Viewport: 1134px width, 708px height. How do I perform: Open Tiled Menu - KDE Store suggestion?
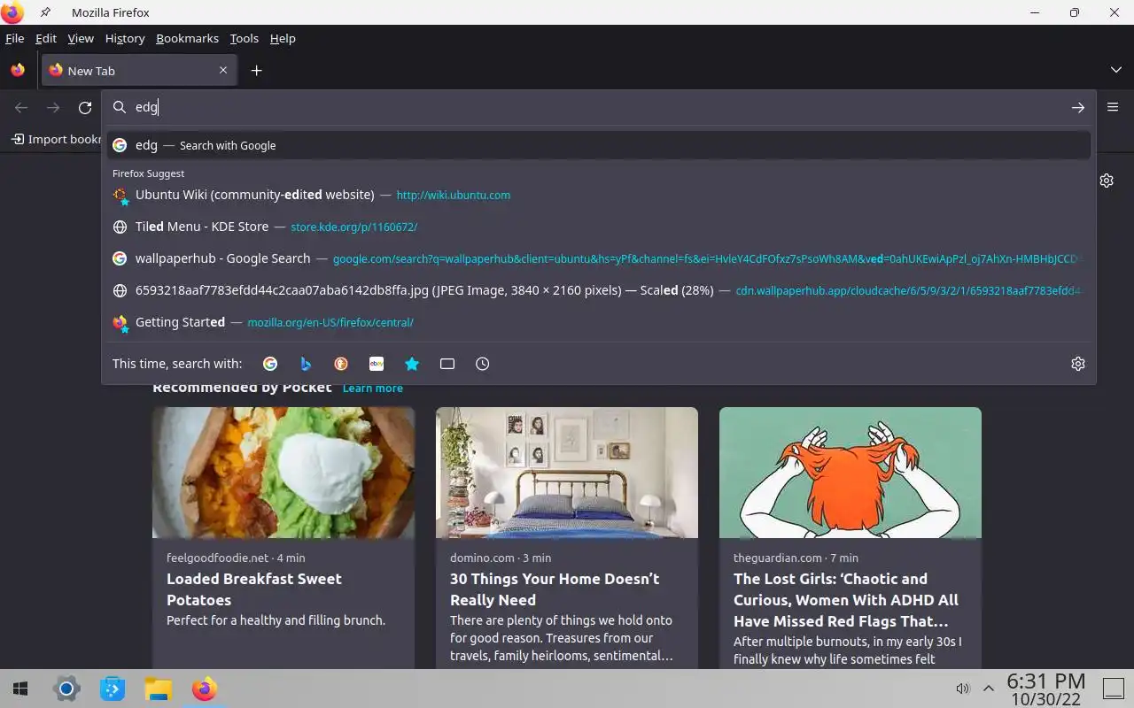point(598,227)
